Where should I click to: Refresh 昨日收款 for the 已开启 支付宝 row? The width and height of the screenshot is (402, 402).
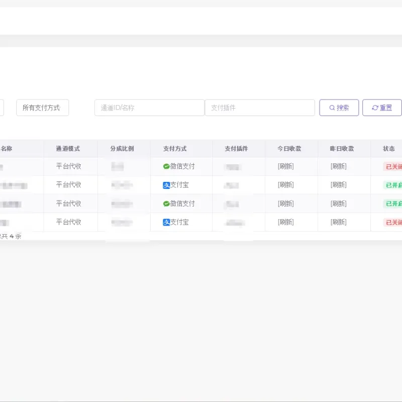[338, 185]
